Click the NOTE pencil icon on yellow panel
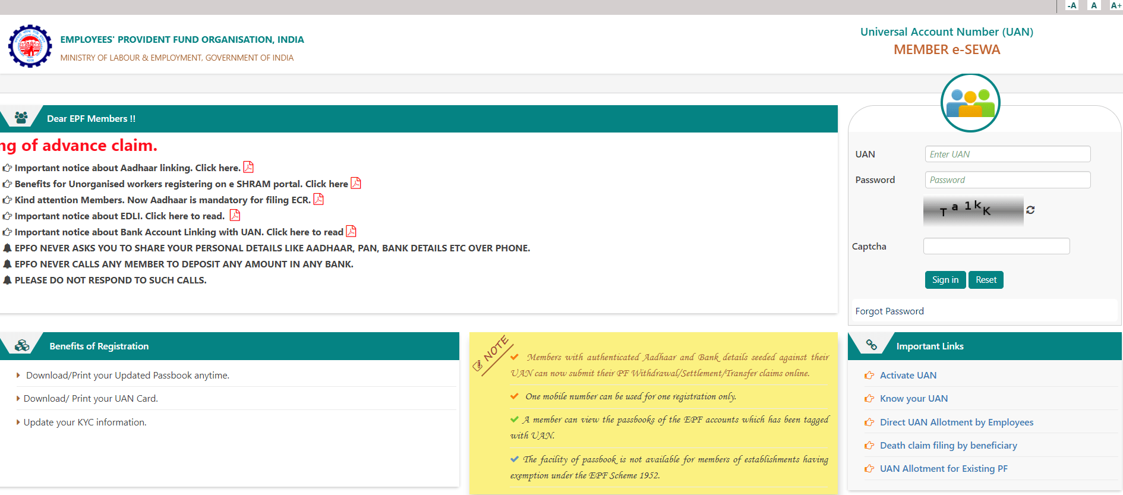This screenshot has width=1123, height=495. click(477, 365)
